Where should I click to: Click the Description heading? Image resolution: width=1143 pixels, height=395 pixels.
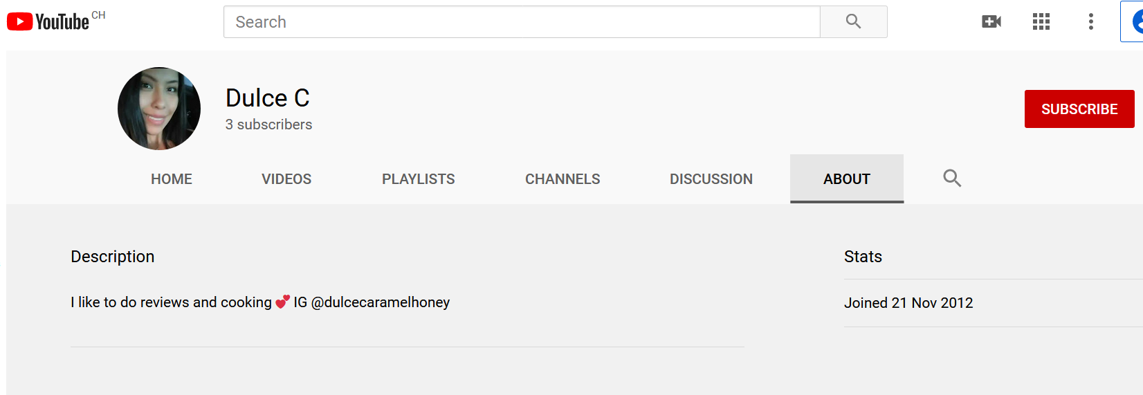pyautogui.click(x=113, y=257)
